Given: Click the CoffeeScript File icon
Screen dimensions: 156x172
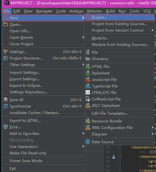Looking at the screenshot, I should 88,99.
